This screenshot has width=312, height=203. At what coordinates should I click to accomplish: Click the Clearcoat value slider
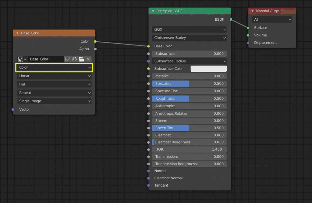(189, 135)
